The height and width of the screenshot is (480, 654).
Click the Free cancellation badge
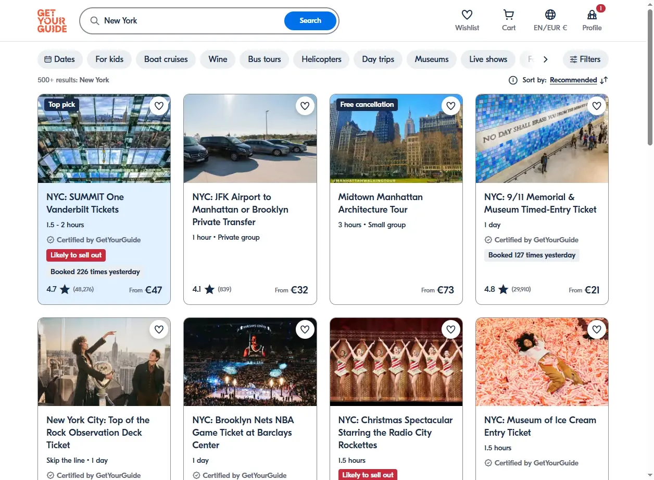pyautogui.click(x=367, y=105)
